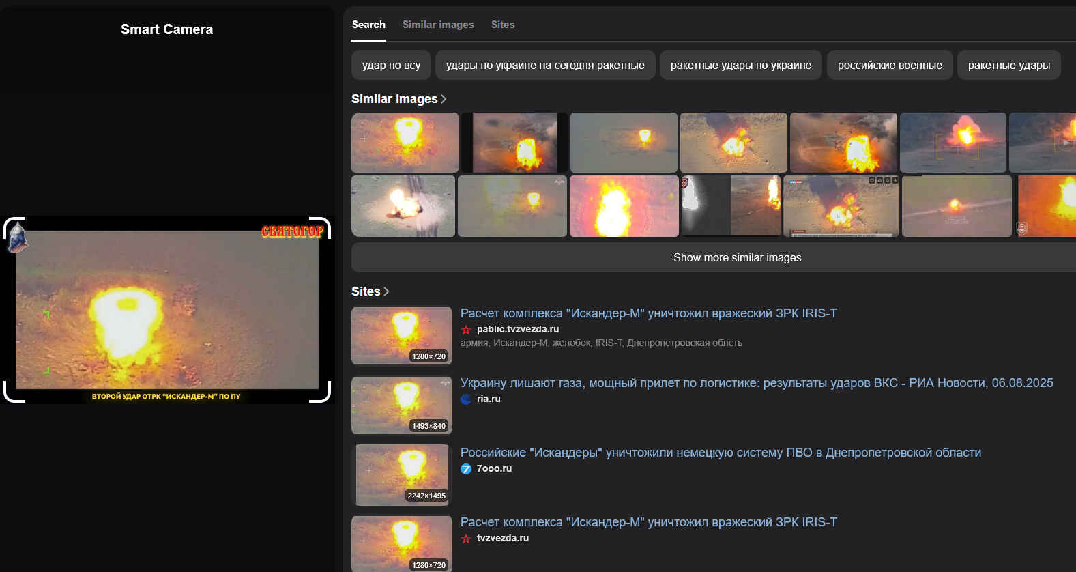Open the 1493×840 ria.ru result thumbnail
Image resolution: width=1076 pixels, height=572 pixels.
click(x=402, y=405)
